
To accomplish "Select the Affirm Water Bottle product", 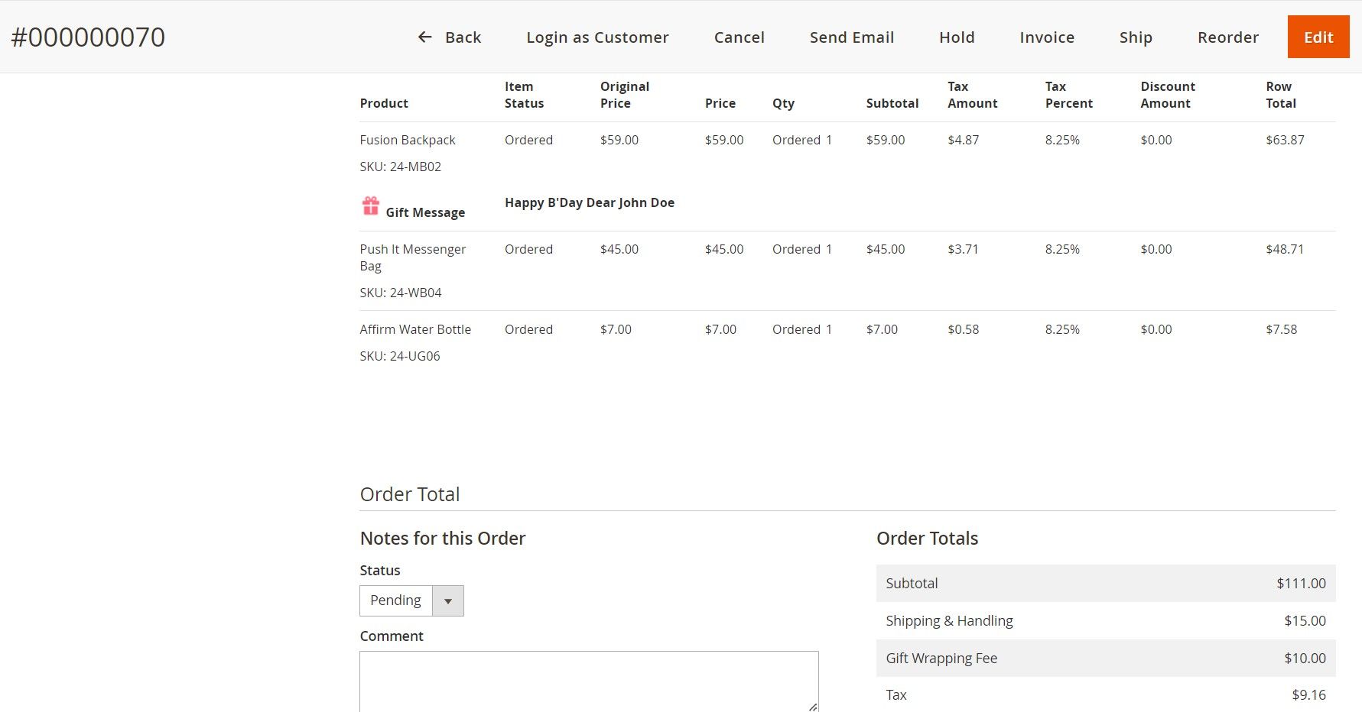I will pyautogui.click(x=415, y=329).
